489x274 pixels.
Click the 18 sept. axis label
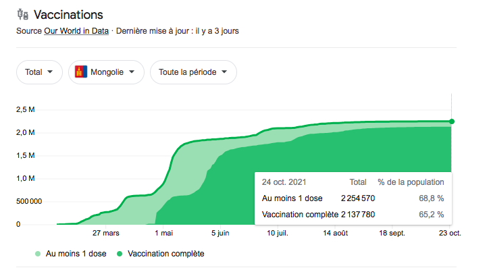[x=392, y=233]
